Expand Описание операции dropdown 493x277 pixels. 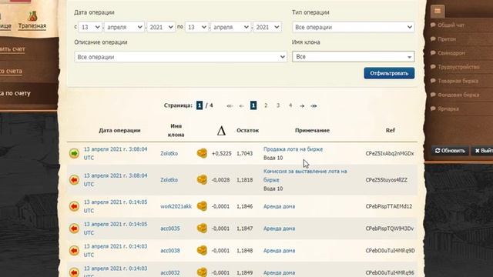click(x=180, y=57)
